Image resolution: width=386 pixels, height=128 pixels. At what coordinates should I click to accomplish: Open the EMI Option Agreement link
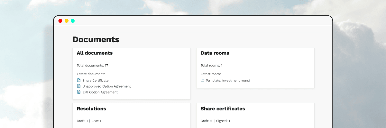point(100,92)
